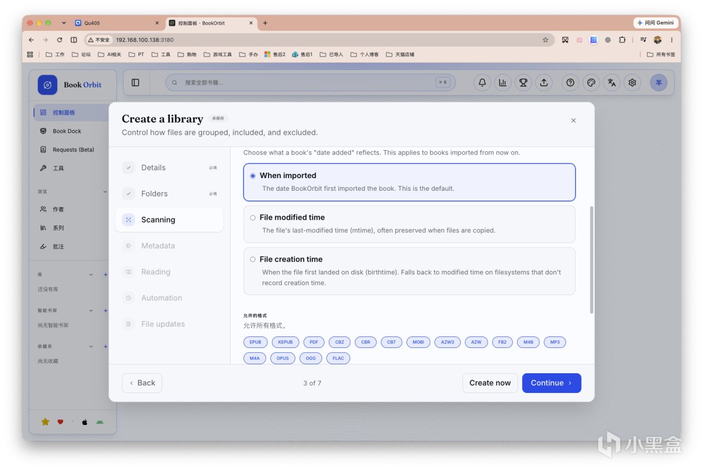
Task: Open the statistics bar chart icon
Action: pyautogui.click(x=503, y=82)
